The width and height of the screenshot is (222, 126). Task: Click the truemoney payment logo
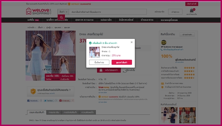pyautogui.click(x=104, y=87)
